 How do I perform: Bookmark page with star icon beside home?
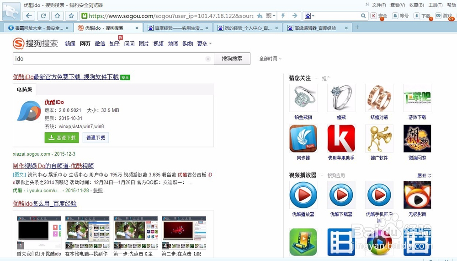click(x=71, y=16)
